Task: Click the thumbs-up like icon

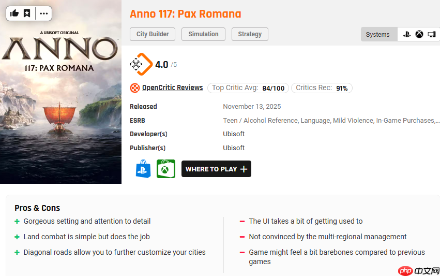Action: click(14, 13)
